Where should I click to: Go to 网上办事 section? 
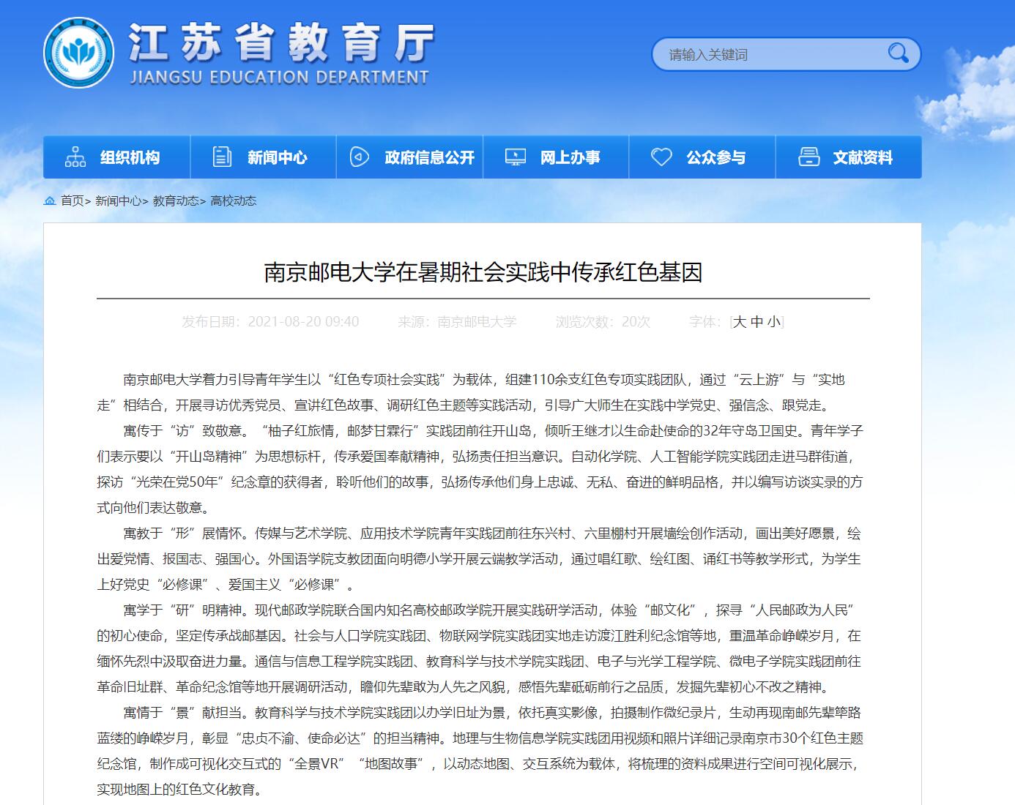coord(570,157)
